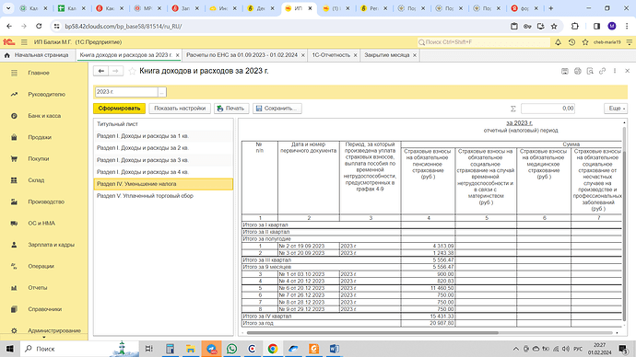Open the 1C sections hamburger menu
Screen dimensions: 636x357
tap(24, 42)
